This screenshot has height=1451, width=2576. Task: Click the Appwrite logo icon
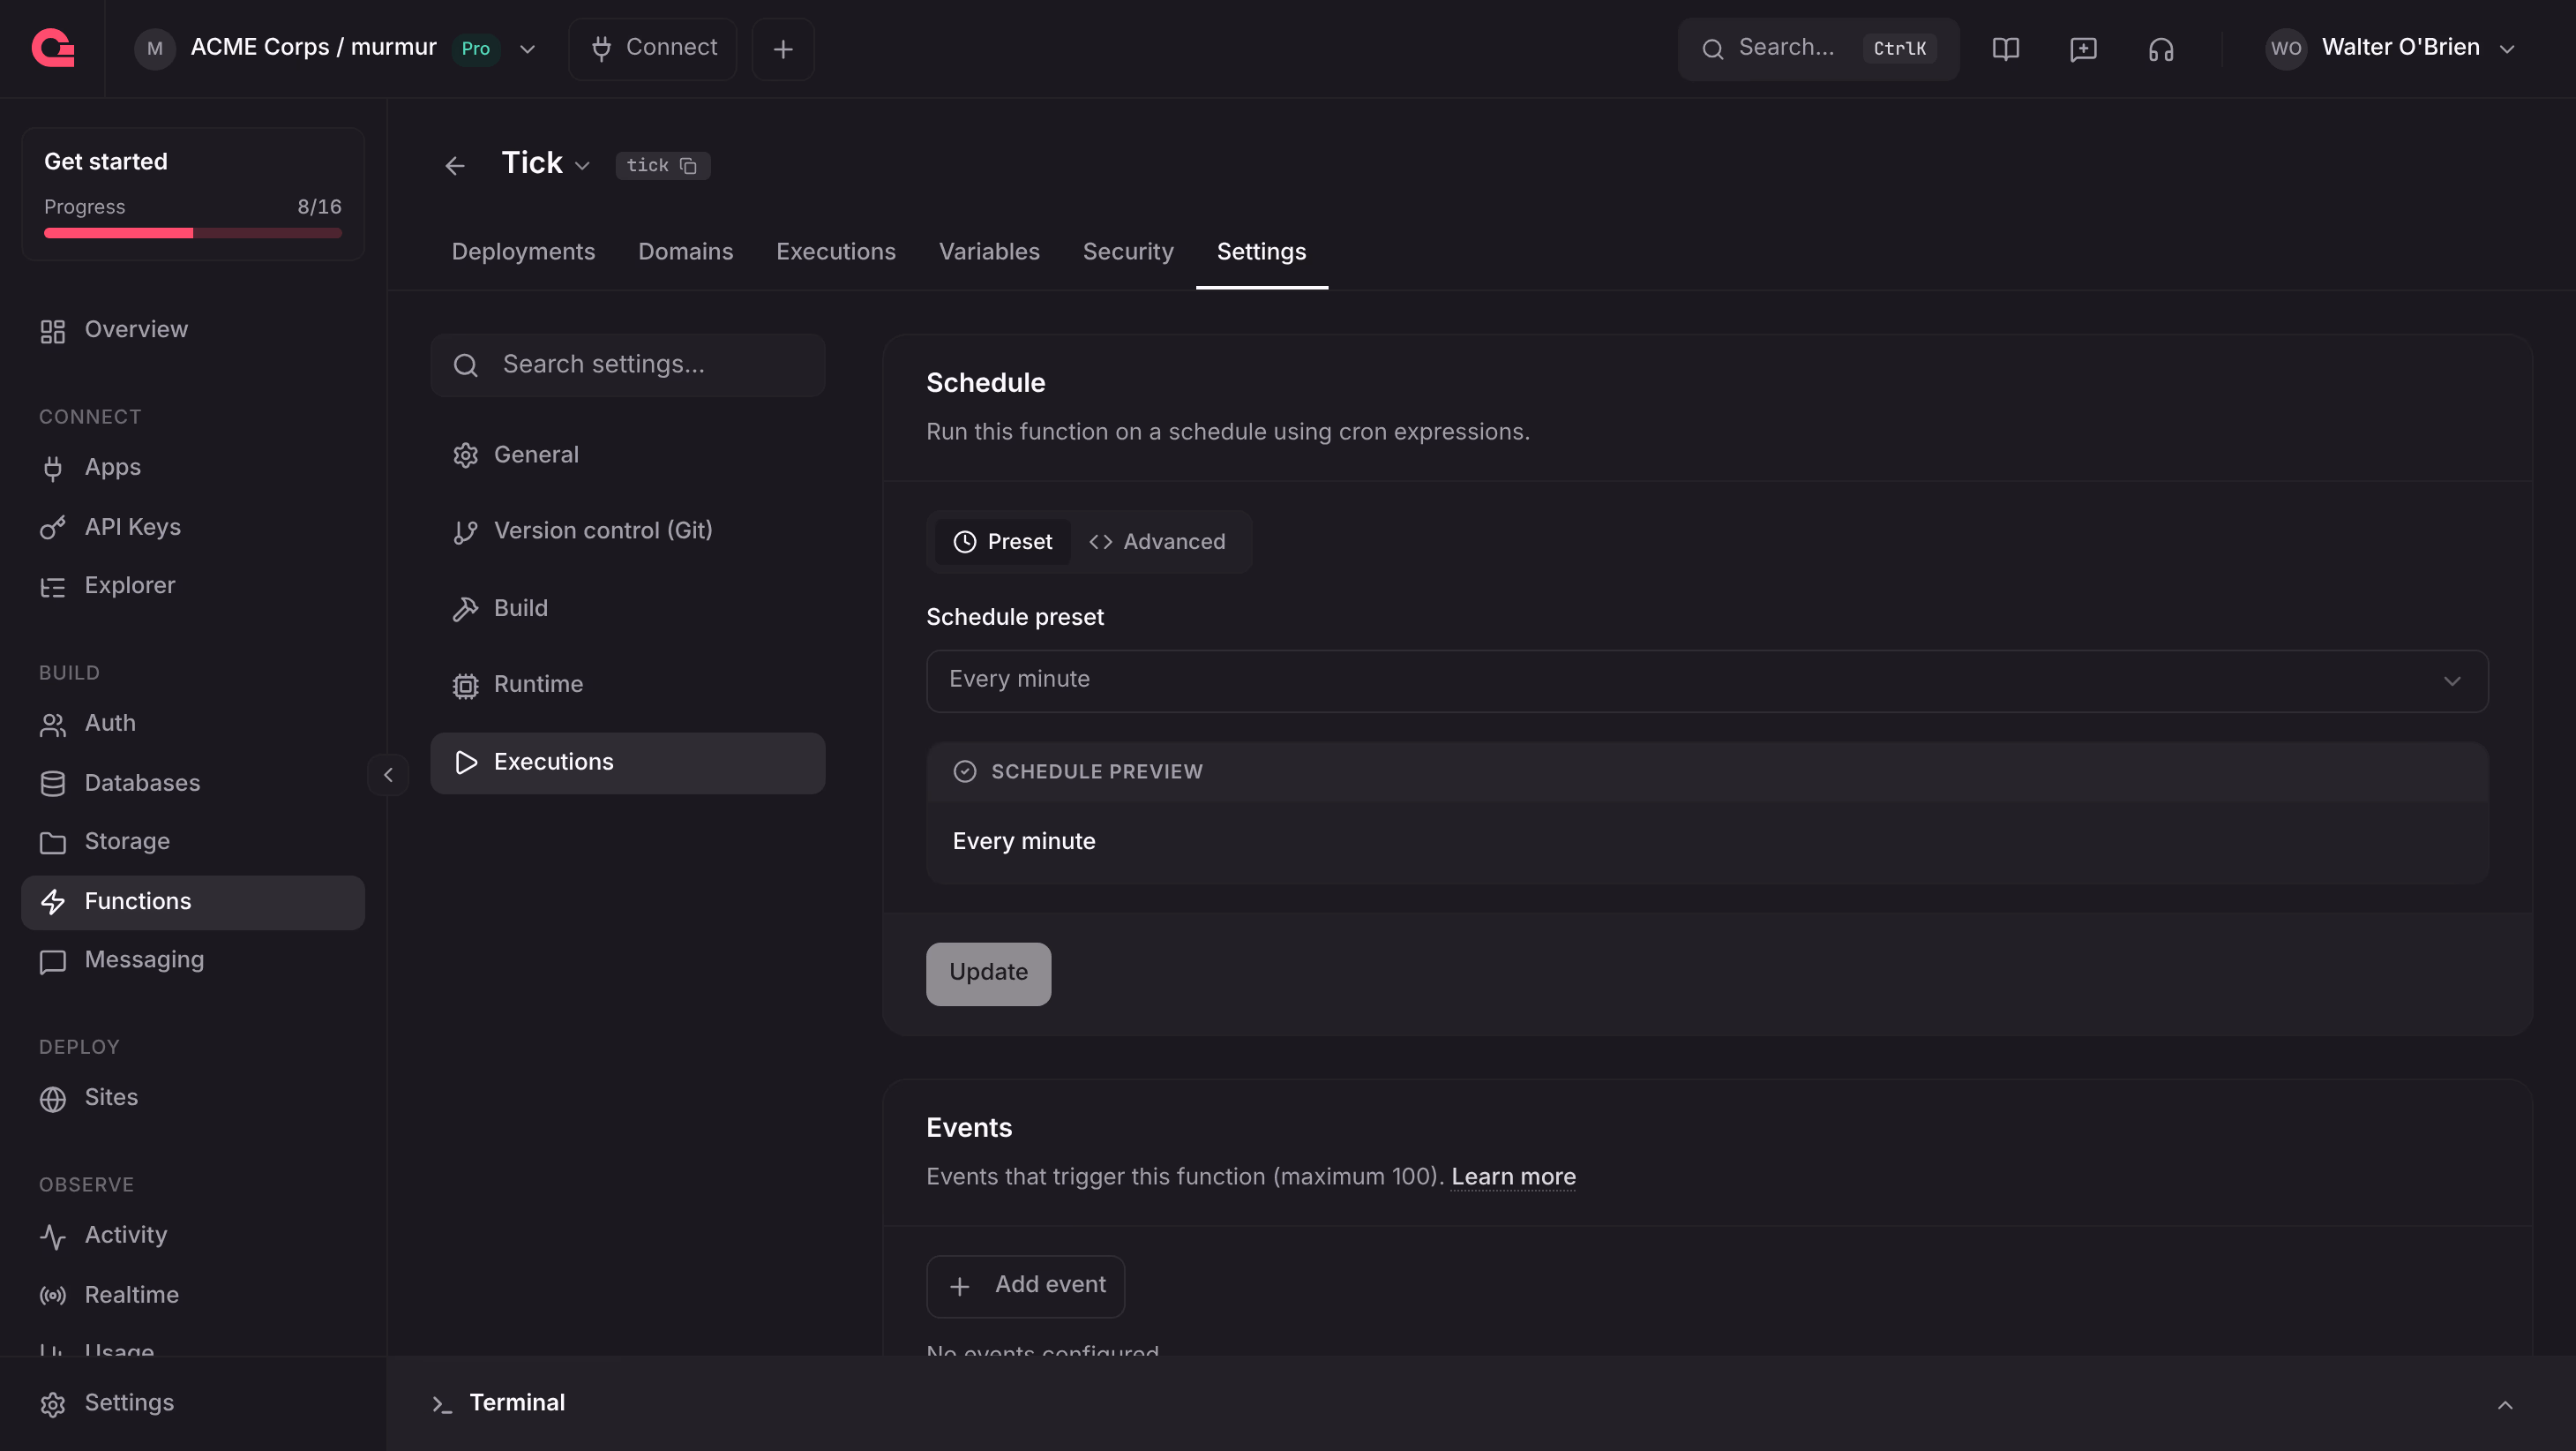tap(53, 48)
